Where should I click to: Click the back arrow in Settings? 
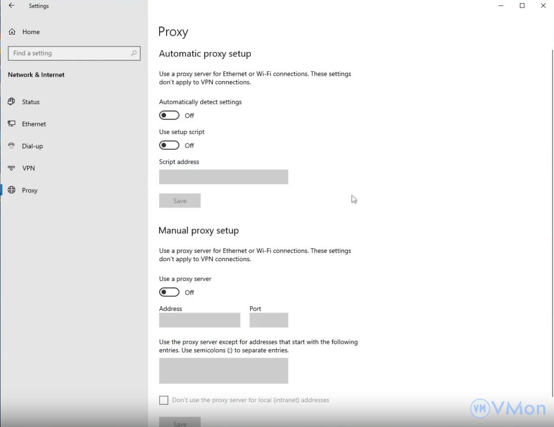11,6
